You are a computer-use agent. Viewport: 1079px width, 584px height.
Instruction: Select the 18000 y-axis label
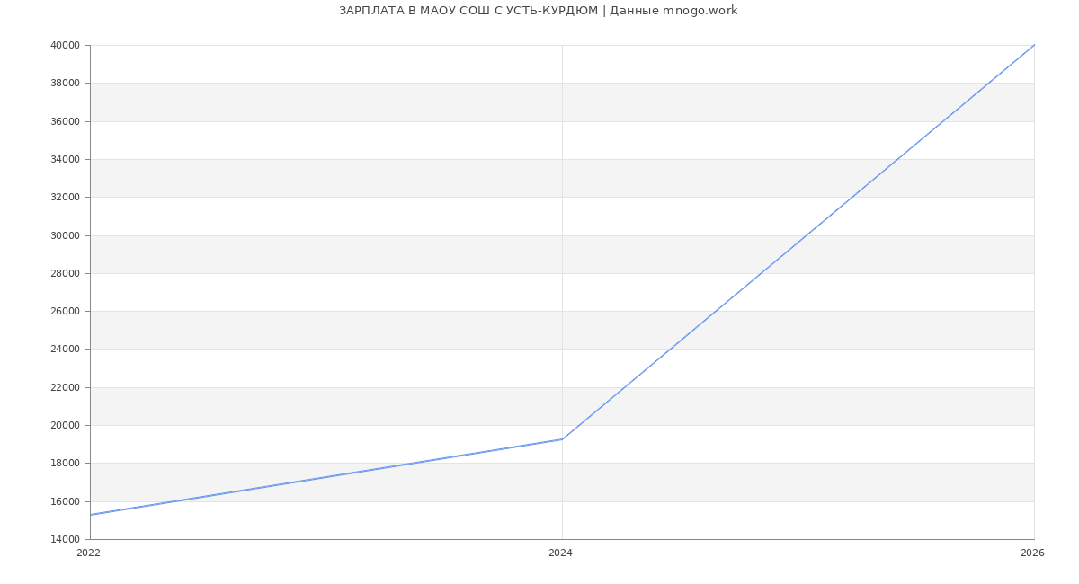(x=66, y=464)
